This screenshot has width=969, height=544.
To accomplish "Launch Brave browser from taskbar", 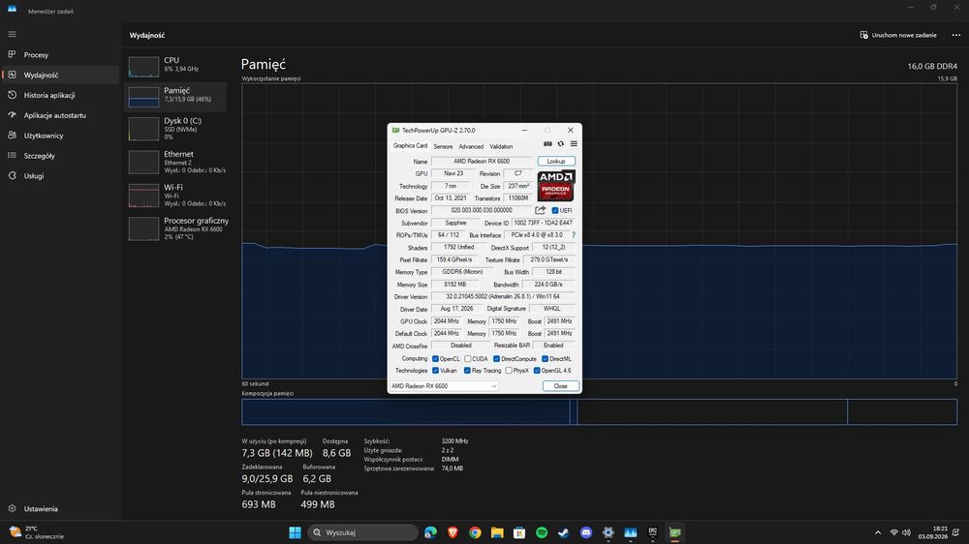I will [453, 532].
